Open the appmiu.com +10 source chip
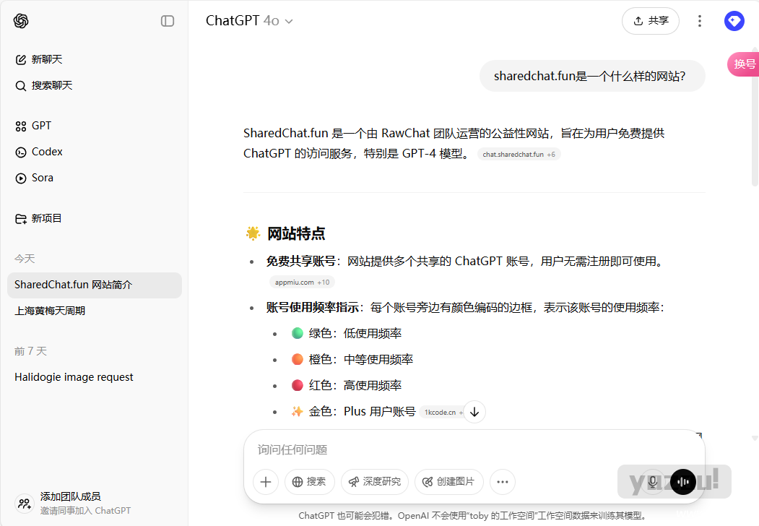The width and height of the screenshot is (759, 526). [x=302, y=283]
